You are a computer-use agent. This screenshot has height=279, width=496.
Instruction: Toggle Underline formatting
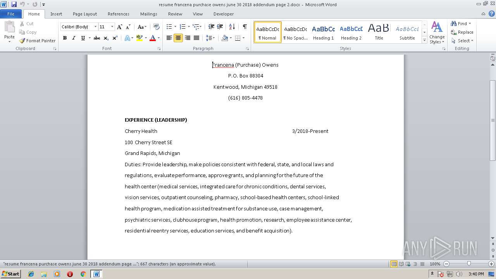click(x=83, y=38)
